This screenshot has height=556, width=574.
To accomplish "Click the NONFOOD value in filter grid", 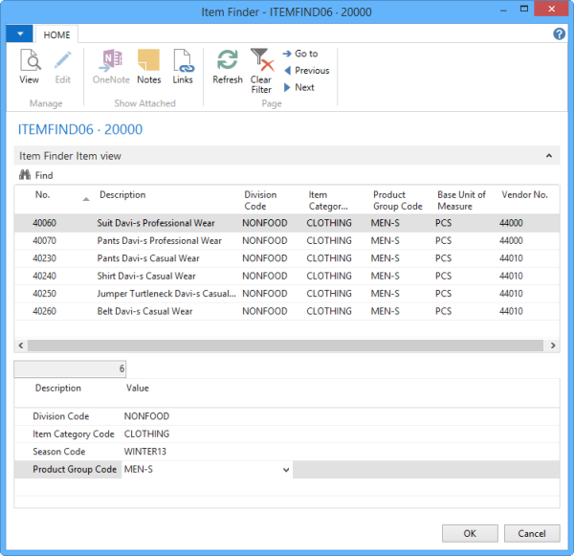I will pyautogui.click(x=146, y=416).
